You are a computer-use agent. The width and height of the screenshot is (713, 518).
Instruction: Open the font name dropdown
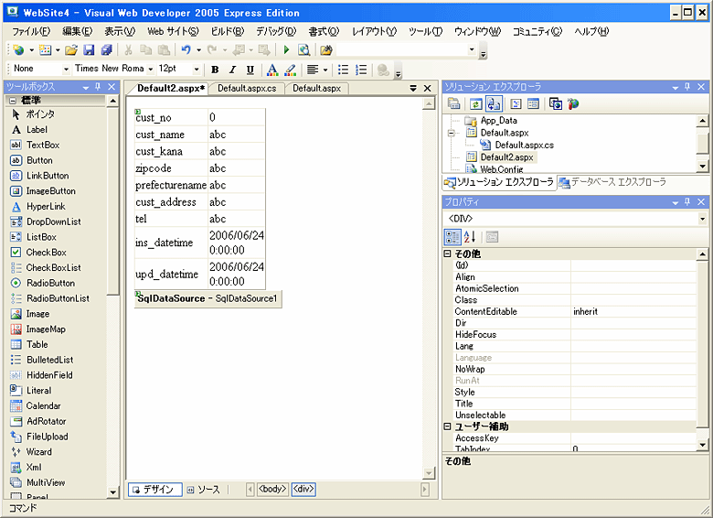click(150, 70)
